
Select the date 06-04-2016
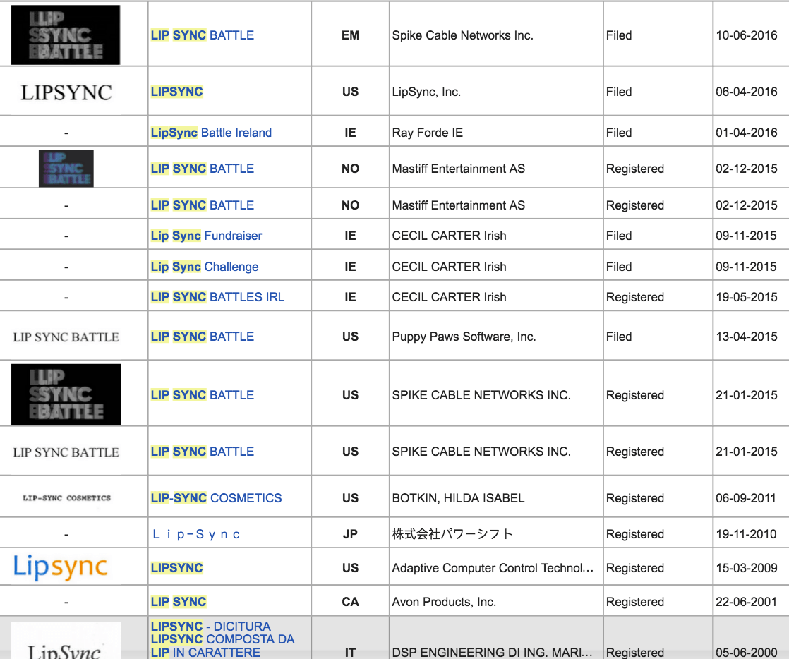[746, 92]
